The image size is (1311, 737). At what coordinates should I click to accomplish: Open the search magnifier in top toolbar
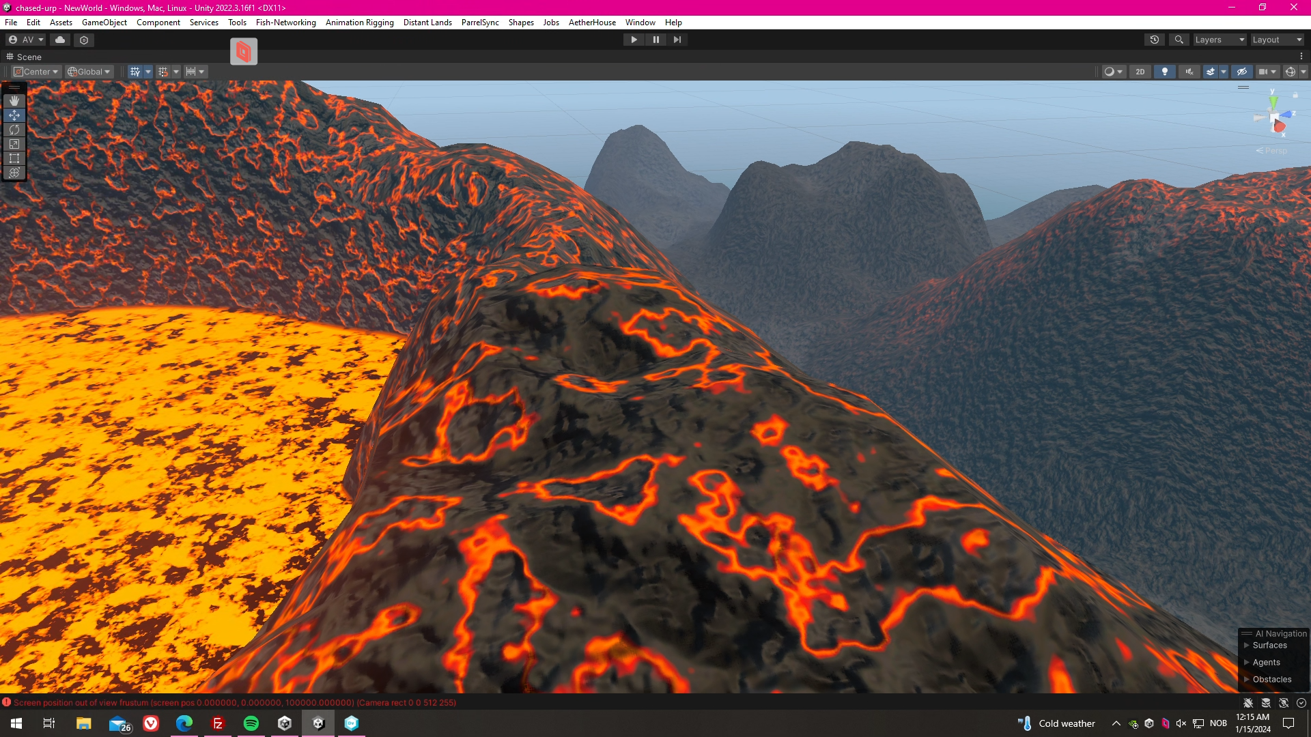pyautogui.click(x=1179, y=40)
